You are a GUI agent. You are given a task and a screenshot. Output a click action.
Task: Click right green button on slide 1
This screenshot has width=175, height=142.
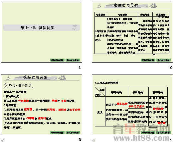[73, 60]
